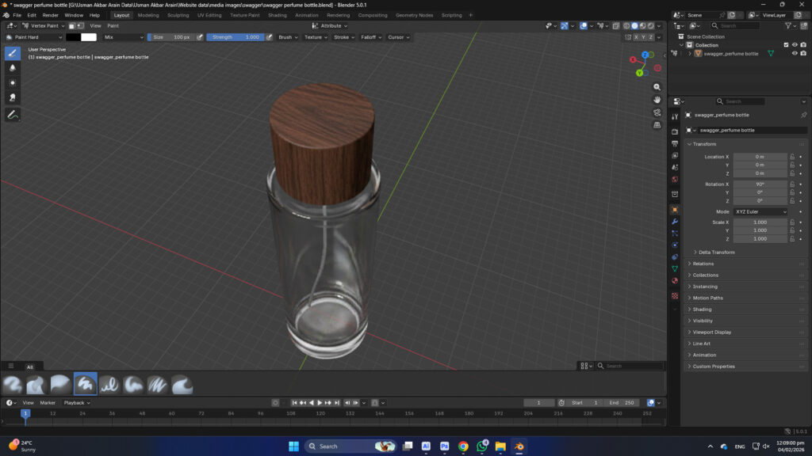The image size is (812, 456).
Task: Open the Modifiers wrench properties tab
Action: 675,222
